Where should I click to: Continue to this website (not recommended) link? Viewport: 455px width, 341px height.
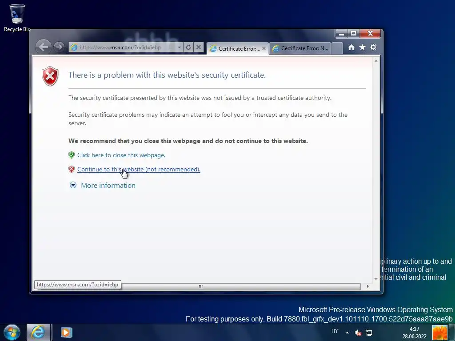tap(139, 169)
